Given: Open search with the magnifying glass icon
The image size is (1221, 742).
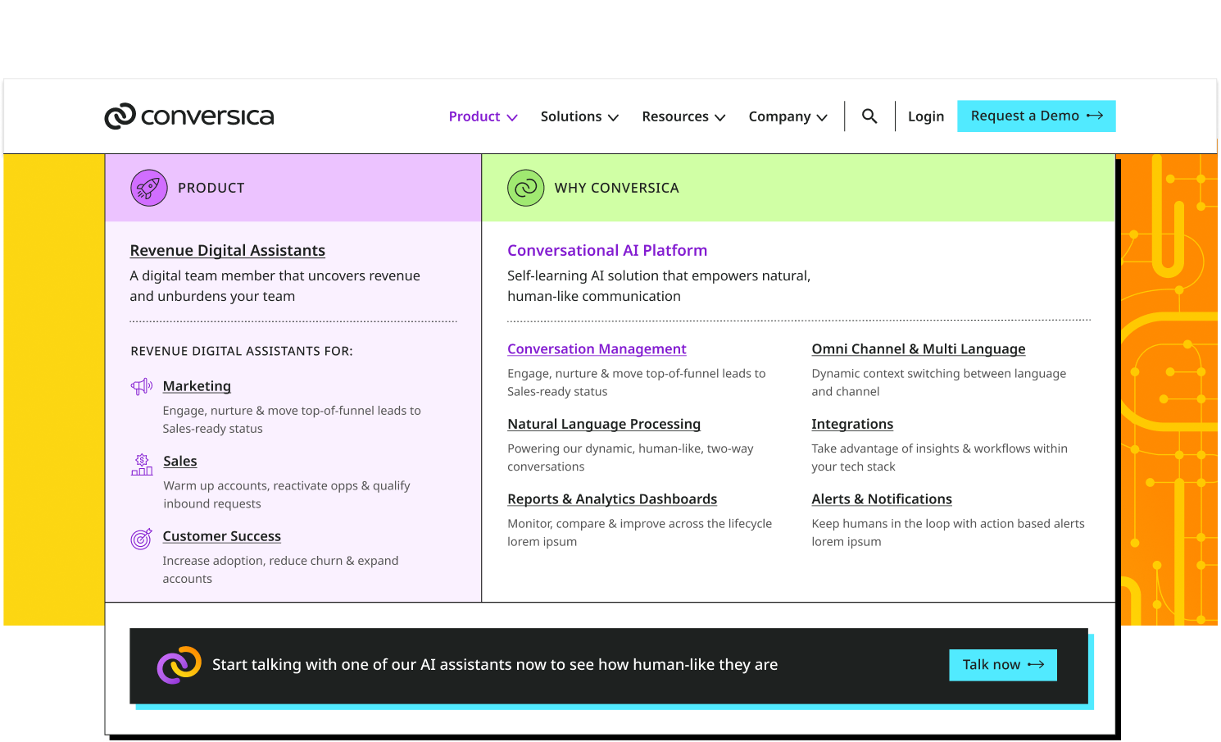Looking at the screenshot, I should (x=869, y=116).
